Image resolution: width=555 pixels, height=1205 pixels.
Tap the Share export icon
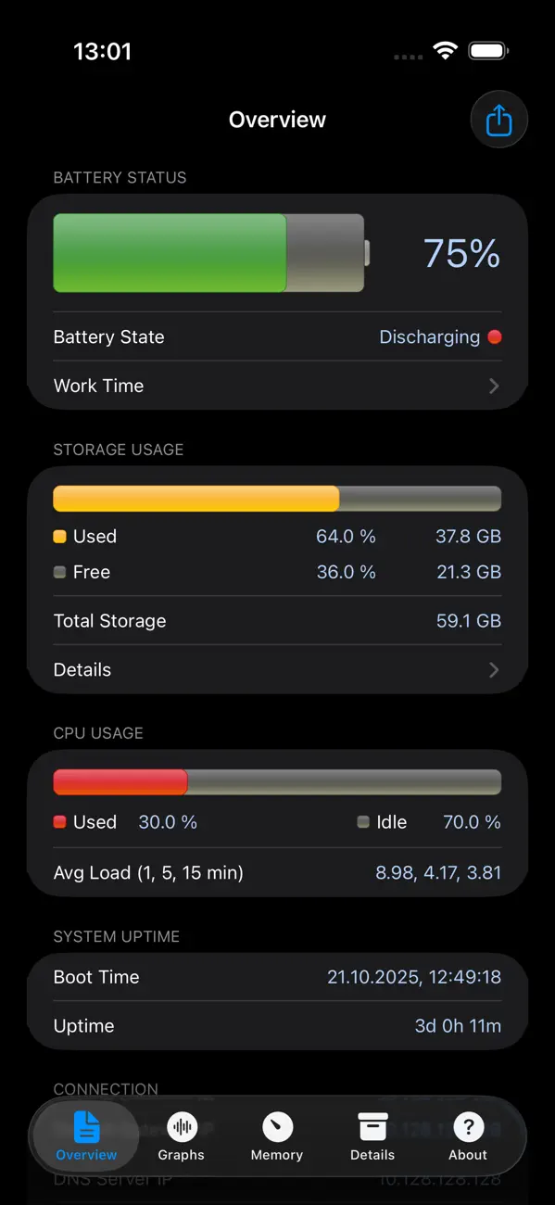498,119
